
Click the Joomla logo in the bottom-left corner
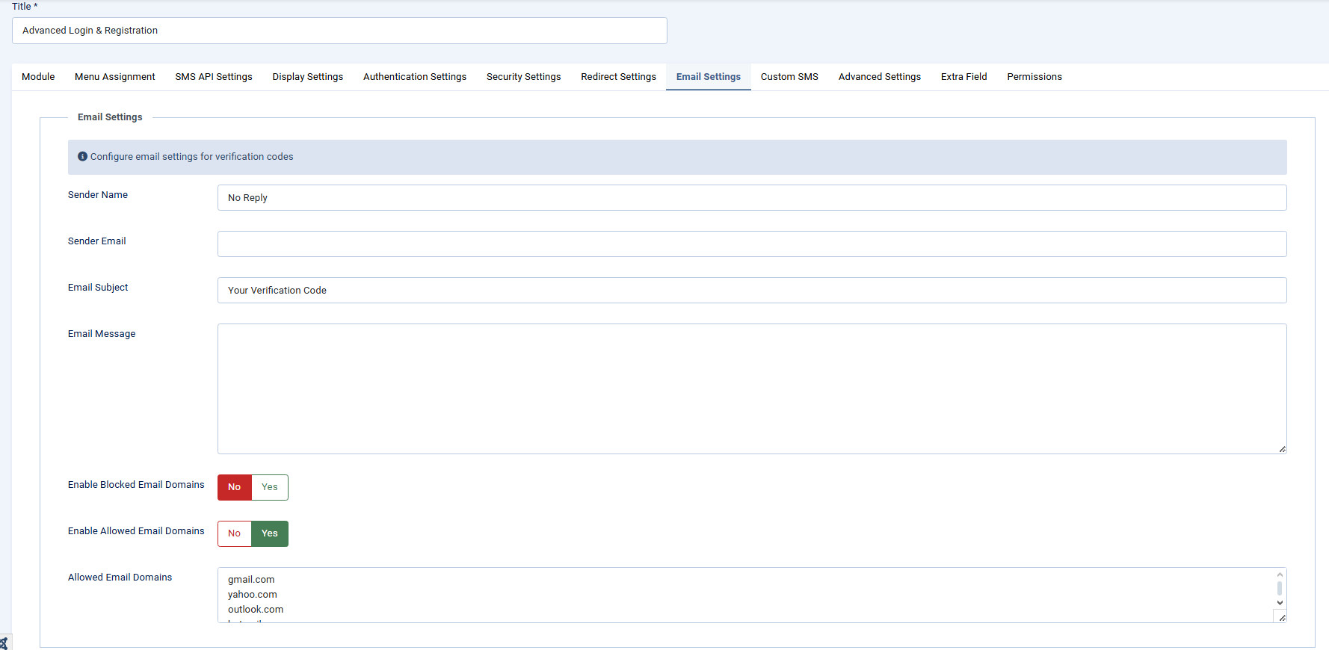click(4, 643)
